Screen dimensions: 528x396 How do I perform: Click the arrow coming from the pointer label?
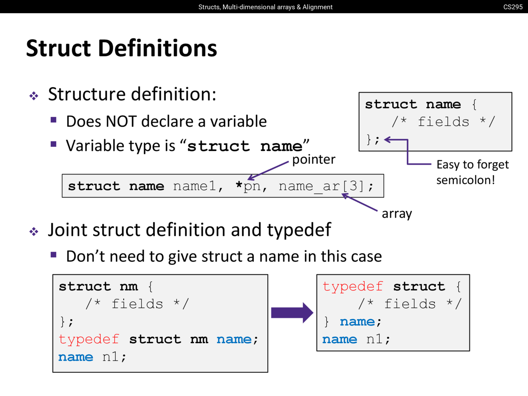pos(268,170)
